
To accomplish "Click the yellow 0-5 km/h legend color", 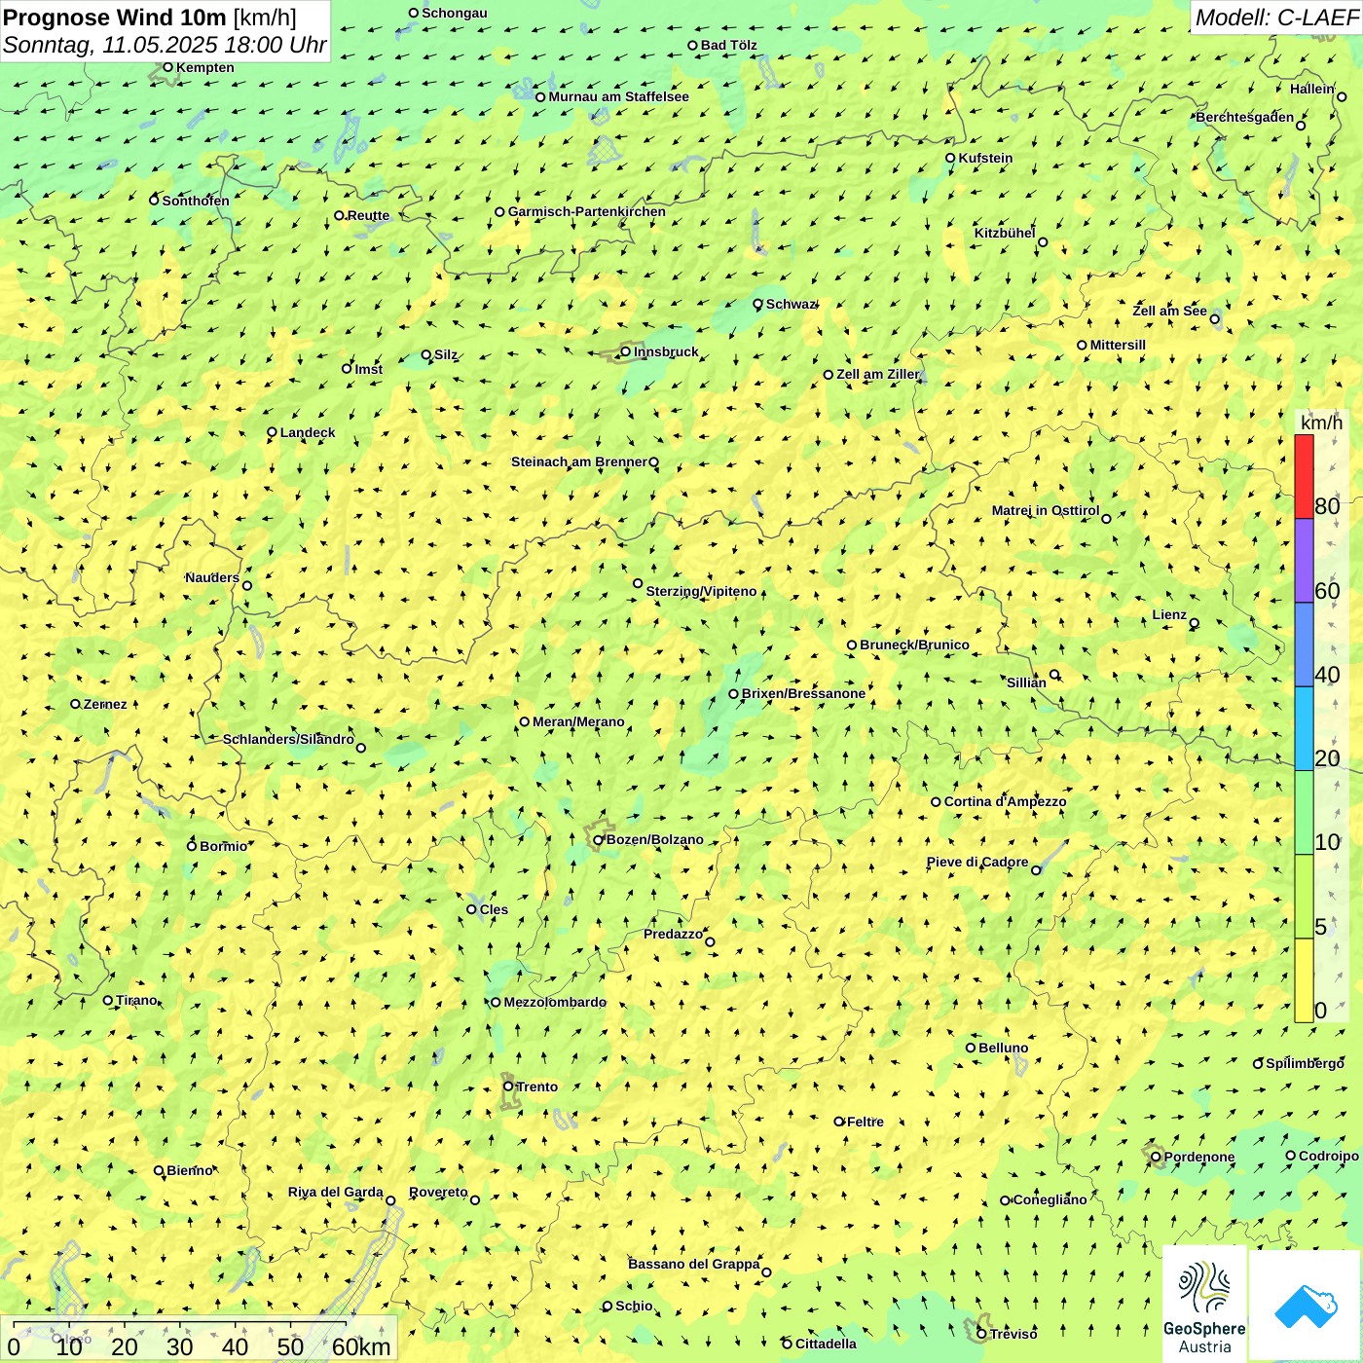I will pyautogui.click(x=1304, y=980).
